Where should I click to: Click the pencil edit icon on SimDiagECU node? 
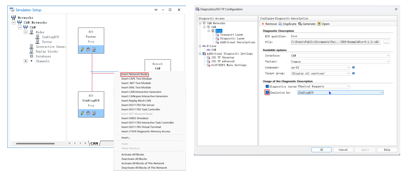82,113
